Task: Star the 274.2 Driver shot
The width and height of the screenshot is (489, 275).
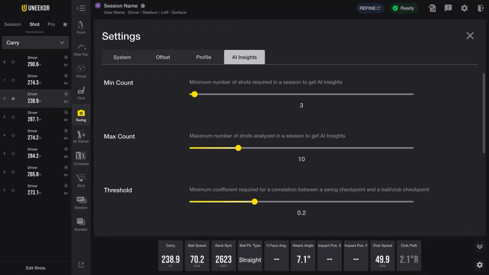Action: [x=13, y=135]
